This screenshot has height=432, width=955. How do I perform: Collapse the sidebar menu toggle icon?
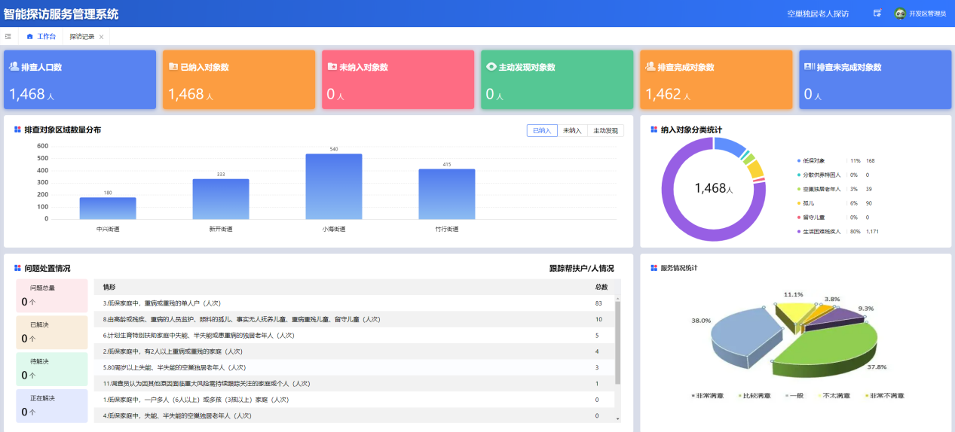(8, 36)
